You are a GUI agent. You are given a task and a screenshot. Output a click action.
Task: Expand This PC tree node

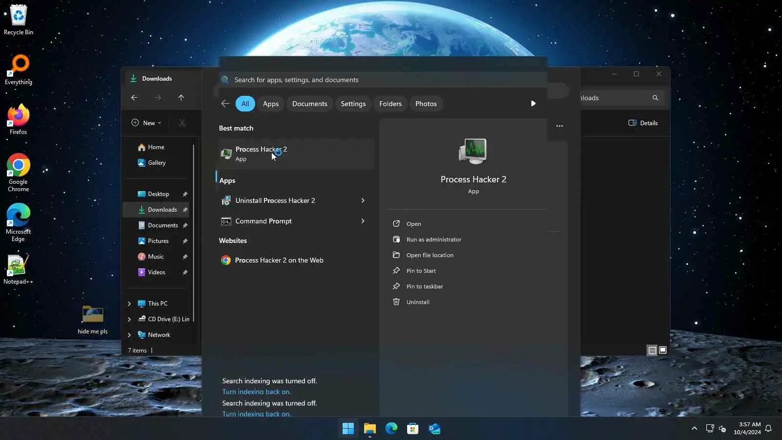[130, 304]
